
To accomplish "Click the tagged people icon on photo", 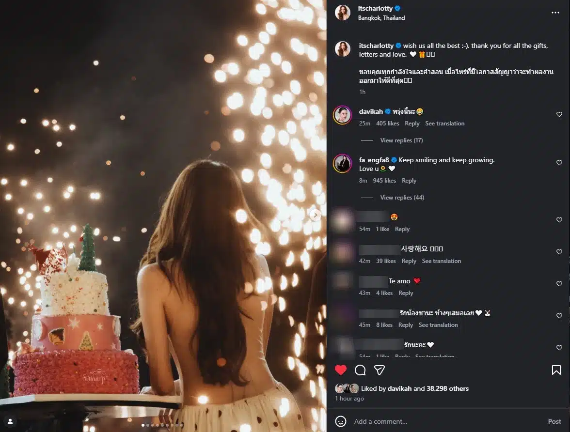I will (10, 421).
